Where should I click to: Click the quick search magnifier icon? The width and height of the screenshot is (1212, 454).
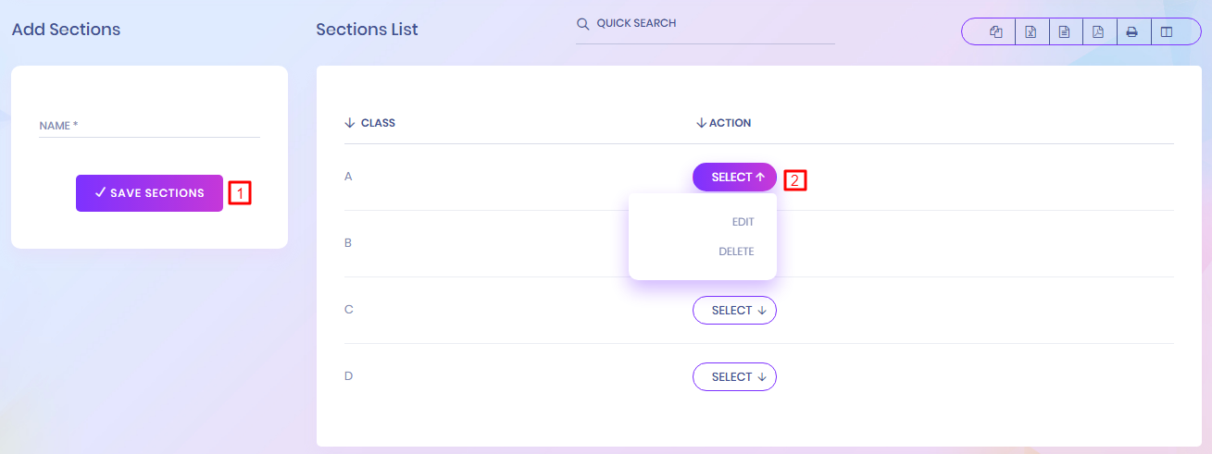click(582, 24)
